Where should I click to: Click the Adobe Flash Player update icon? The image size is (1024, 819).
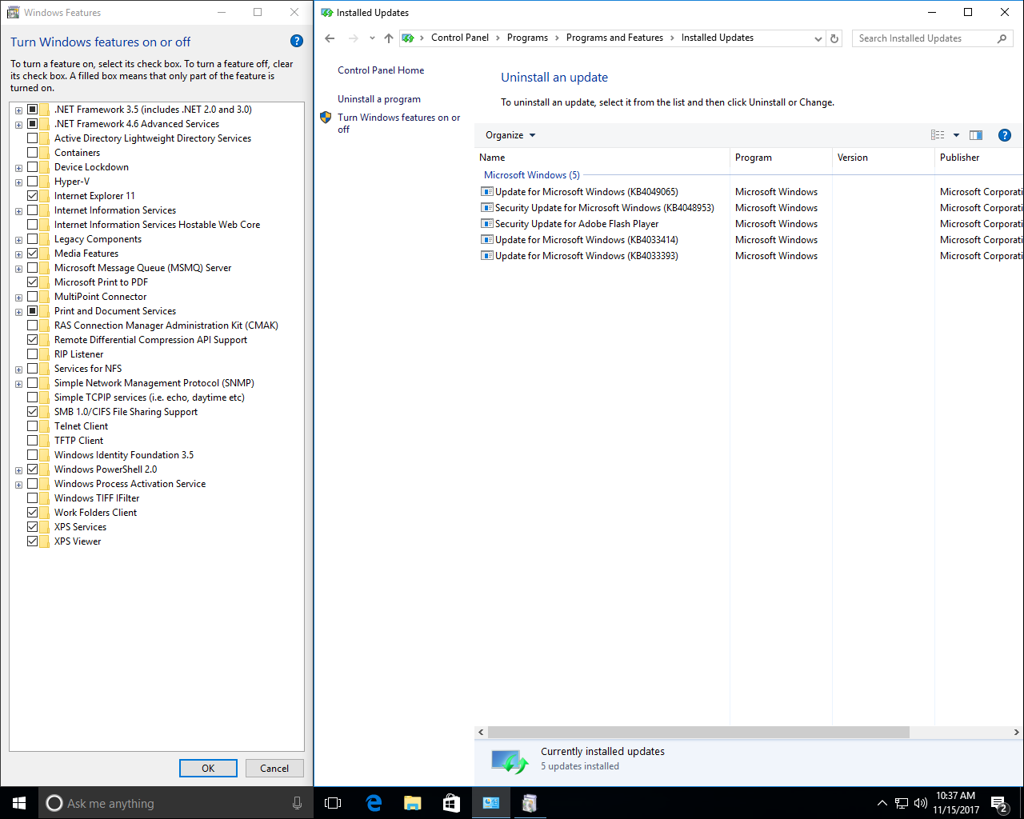pos(486,224)
